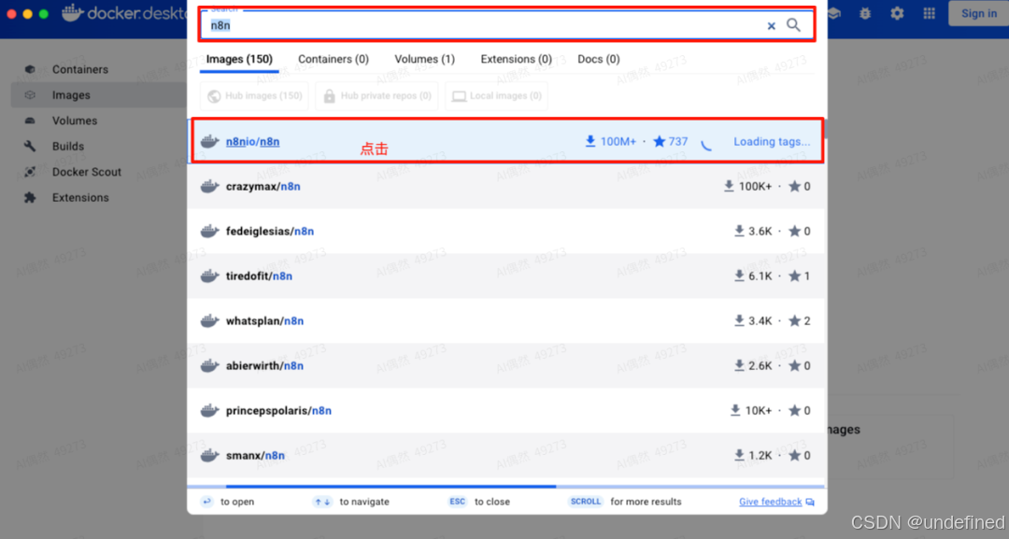Click the green macOS fullscreen button
Screen dimensions: 1009x539
coord(44,13)
